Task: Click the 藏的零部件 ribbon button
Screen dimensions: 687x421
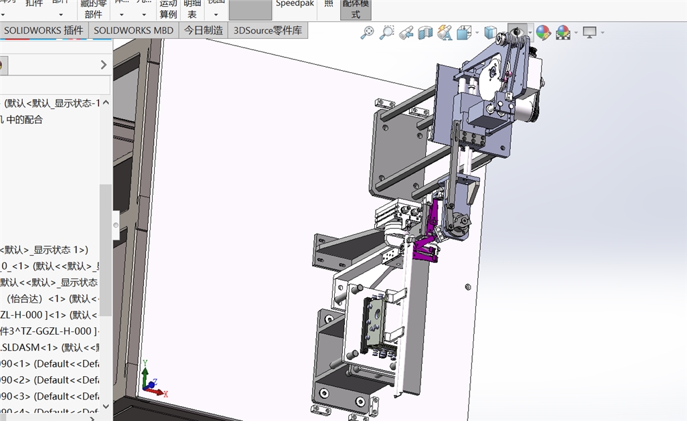Action: [93, 9]
